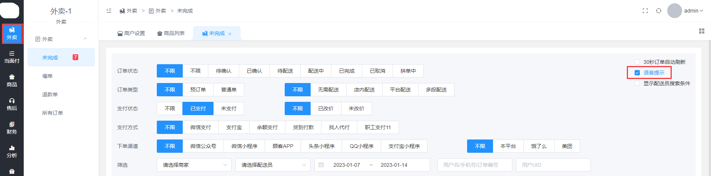Filter platform by 饿了么
The image size is (711, 176).
[x=539, y=146]
